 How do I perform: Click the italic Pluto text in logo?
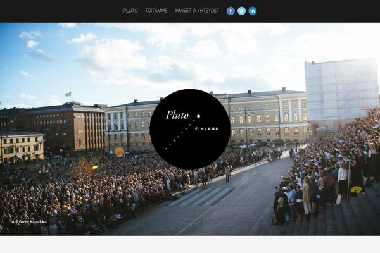177,115
